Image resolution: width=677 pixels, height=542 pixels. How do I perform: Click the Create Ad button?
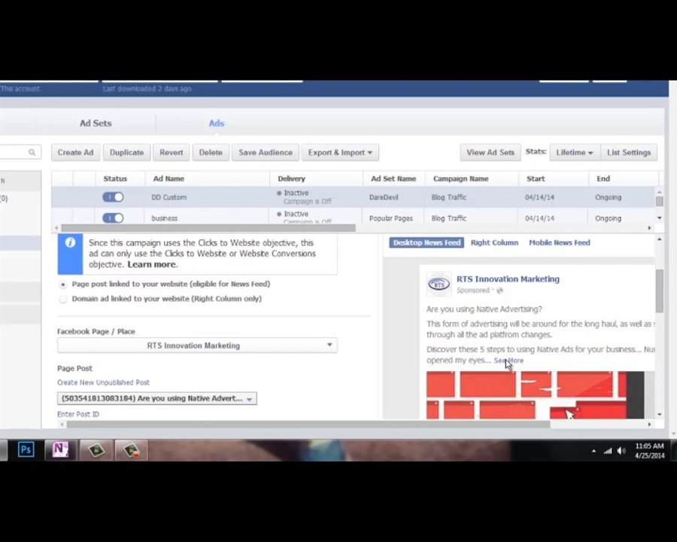pyautogui.click(x=75, y=152)
